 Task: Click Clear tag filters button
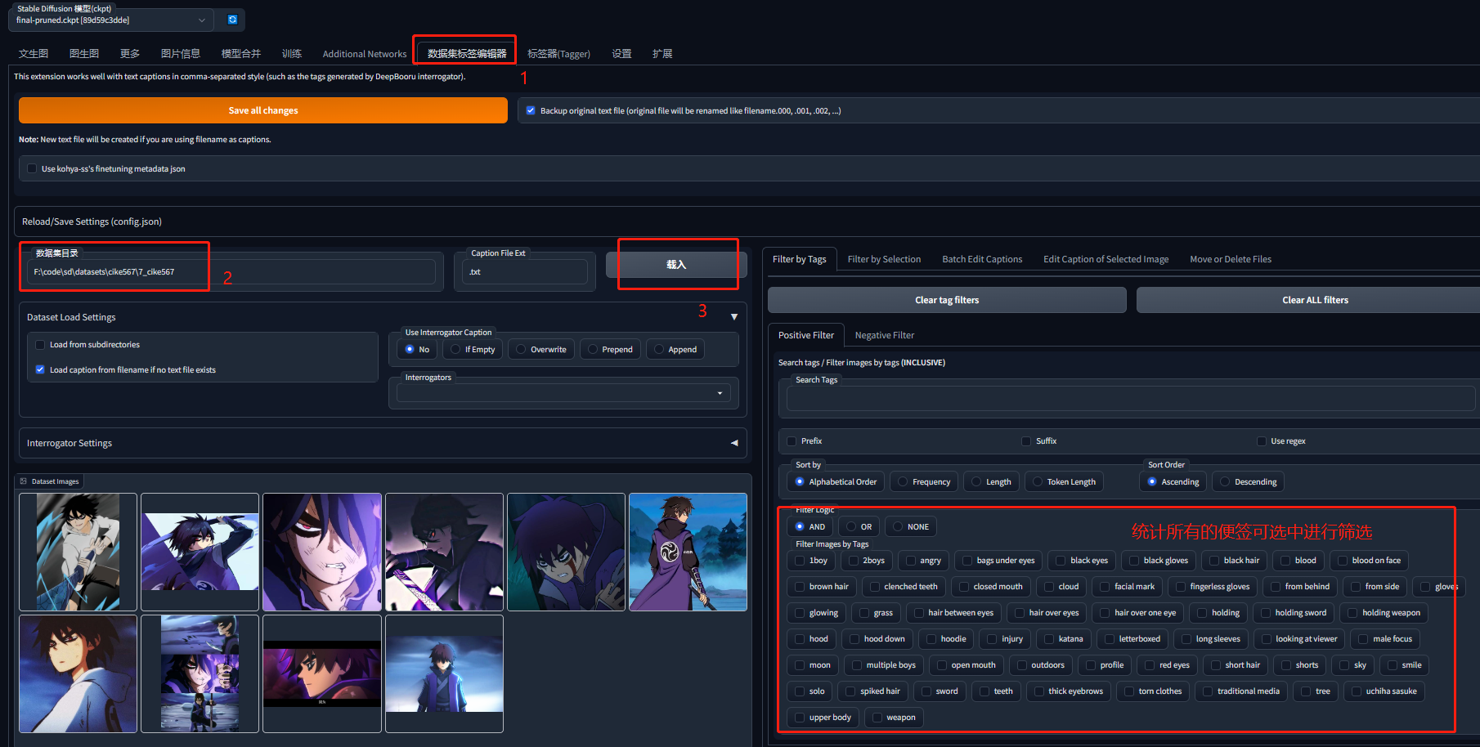947,300
